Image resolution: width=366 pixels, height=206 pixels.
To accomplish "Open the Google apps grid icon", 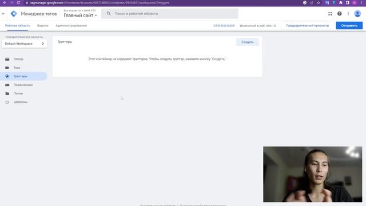I will 330,14.
